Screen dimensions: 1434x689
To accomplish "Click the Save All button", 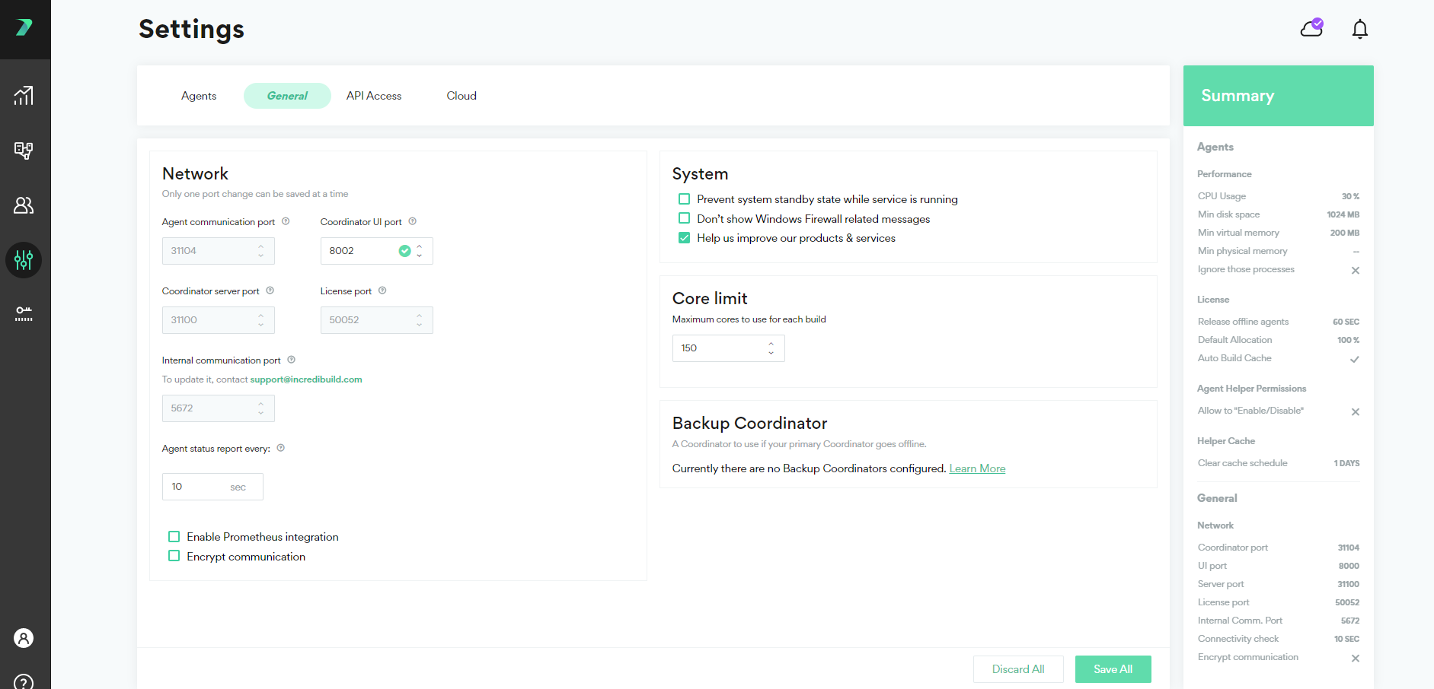I will [1113, 669].
